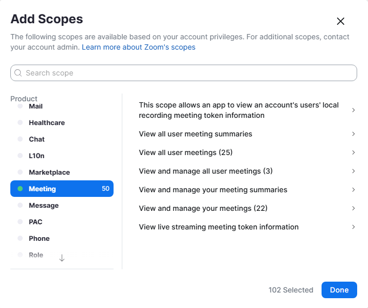368x308 pixels.
Task: Select the L10n product category
Action: tap(37, 156)
